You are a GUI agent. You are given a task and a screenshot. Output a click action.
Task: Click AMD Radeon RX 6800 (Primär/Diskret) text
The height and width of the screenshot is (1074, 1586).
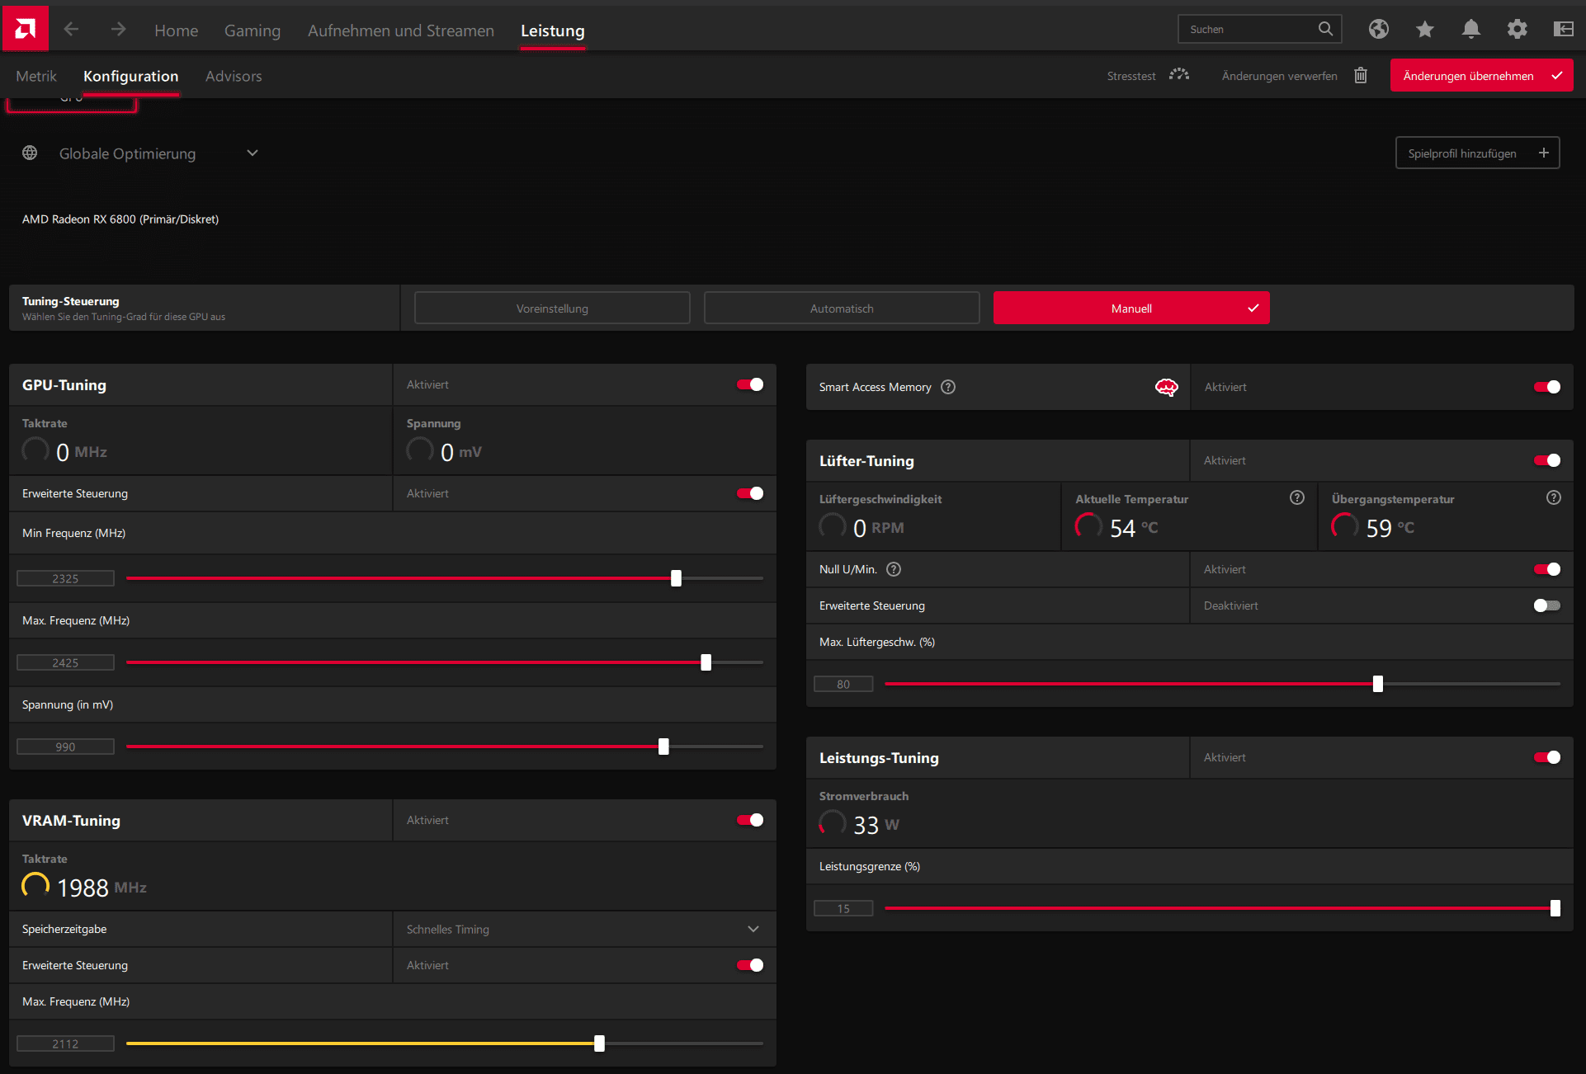tap(120, 219)
